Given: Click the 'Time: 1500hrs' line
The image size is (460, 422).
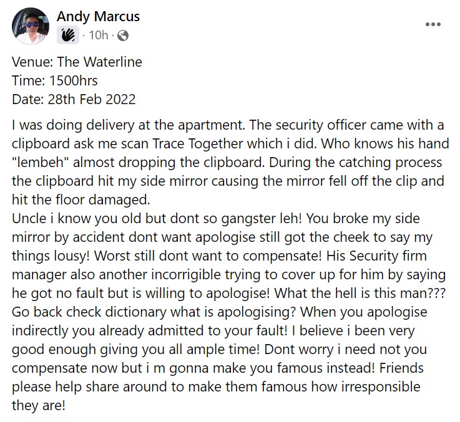Looking at the screenshot, I should point(54,80).
